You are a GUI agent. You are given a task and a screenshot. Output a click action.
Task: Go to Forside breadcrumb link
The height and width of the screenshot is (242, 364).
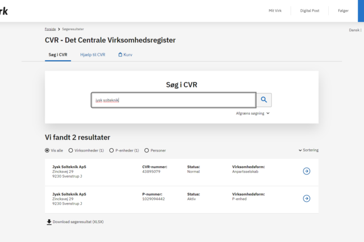pyautogui.click(x=50, y=29)
